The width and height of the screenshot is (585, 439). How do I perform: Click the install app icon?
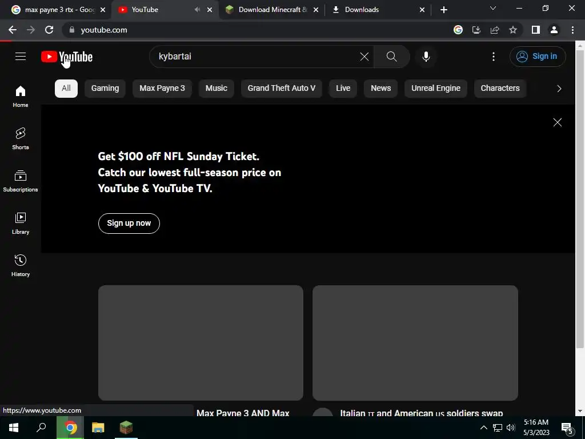coord(476,30)
